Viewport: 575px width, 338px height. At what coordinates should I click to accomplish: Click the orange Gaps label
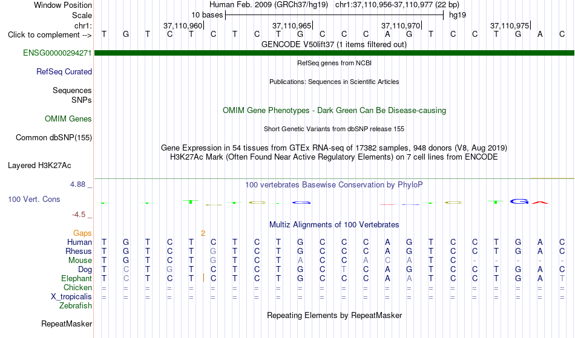82,233
